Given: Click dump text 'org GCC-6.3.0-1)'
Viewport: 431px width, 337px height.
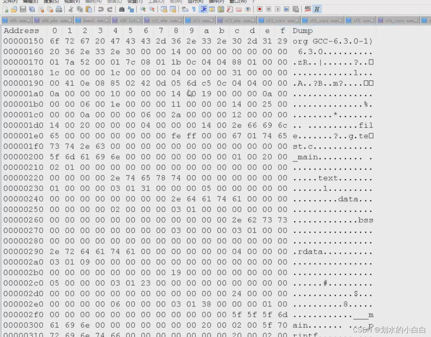Looking at the screenshot, I should (333, 41).
